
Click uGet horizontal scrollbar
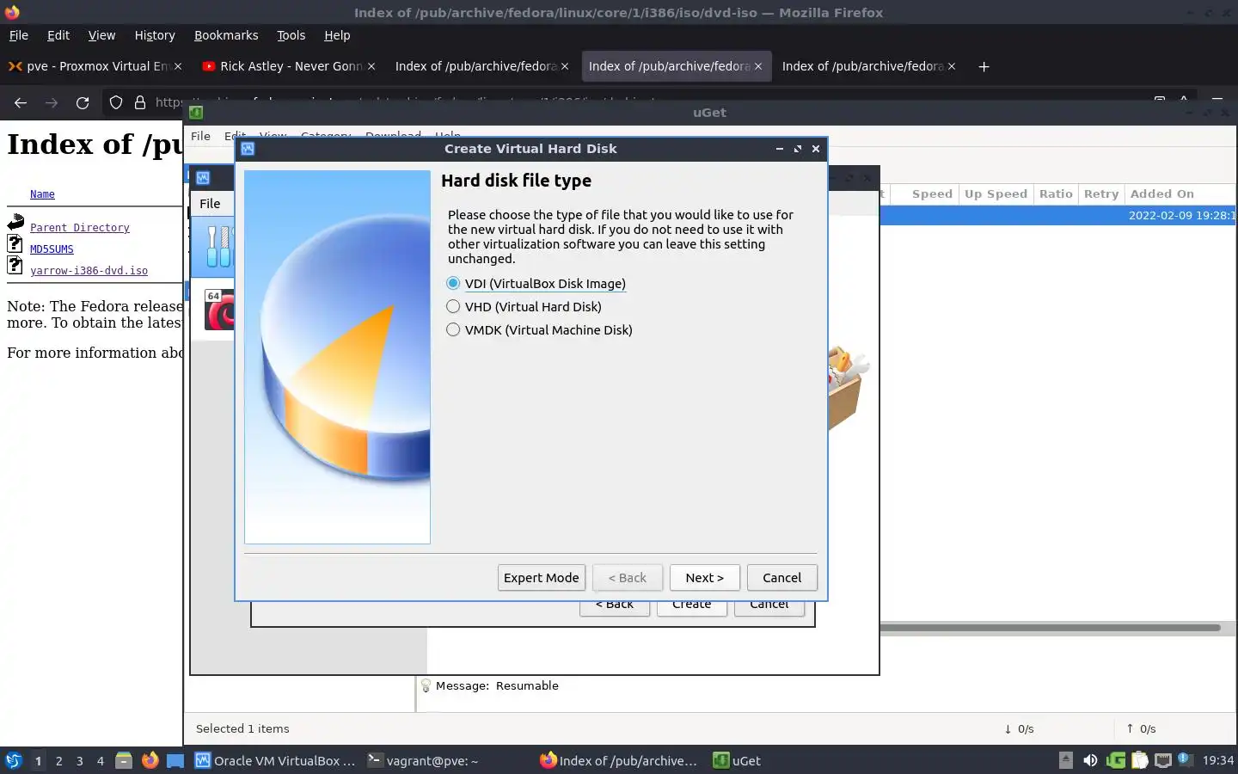click(x=1050, y=628)
